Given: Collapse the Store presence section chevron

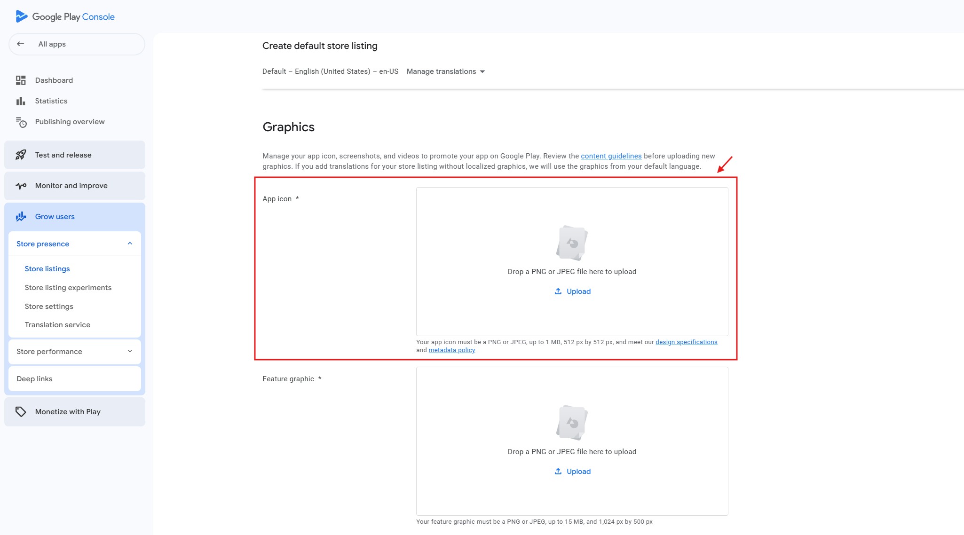Looking at the screenshot, I should pos(130,244).
